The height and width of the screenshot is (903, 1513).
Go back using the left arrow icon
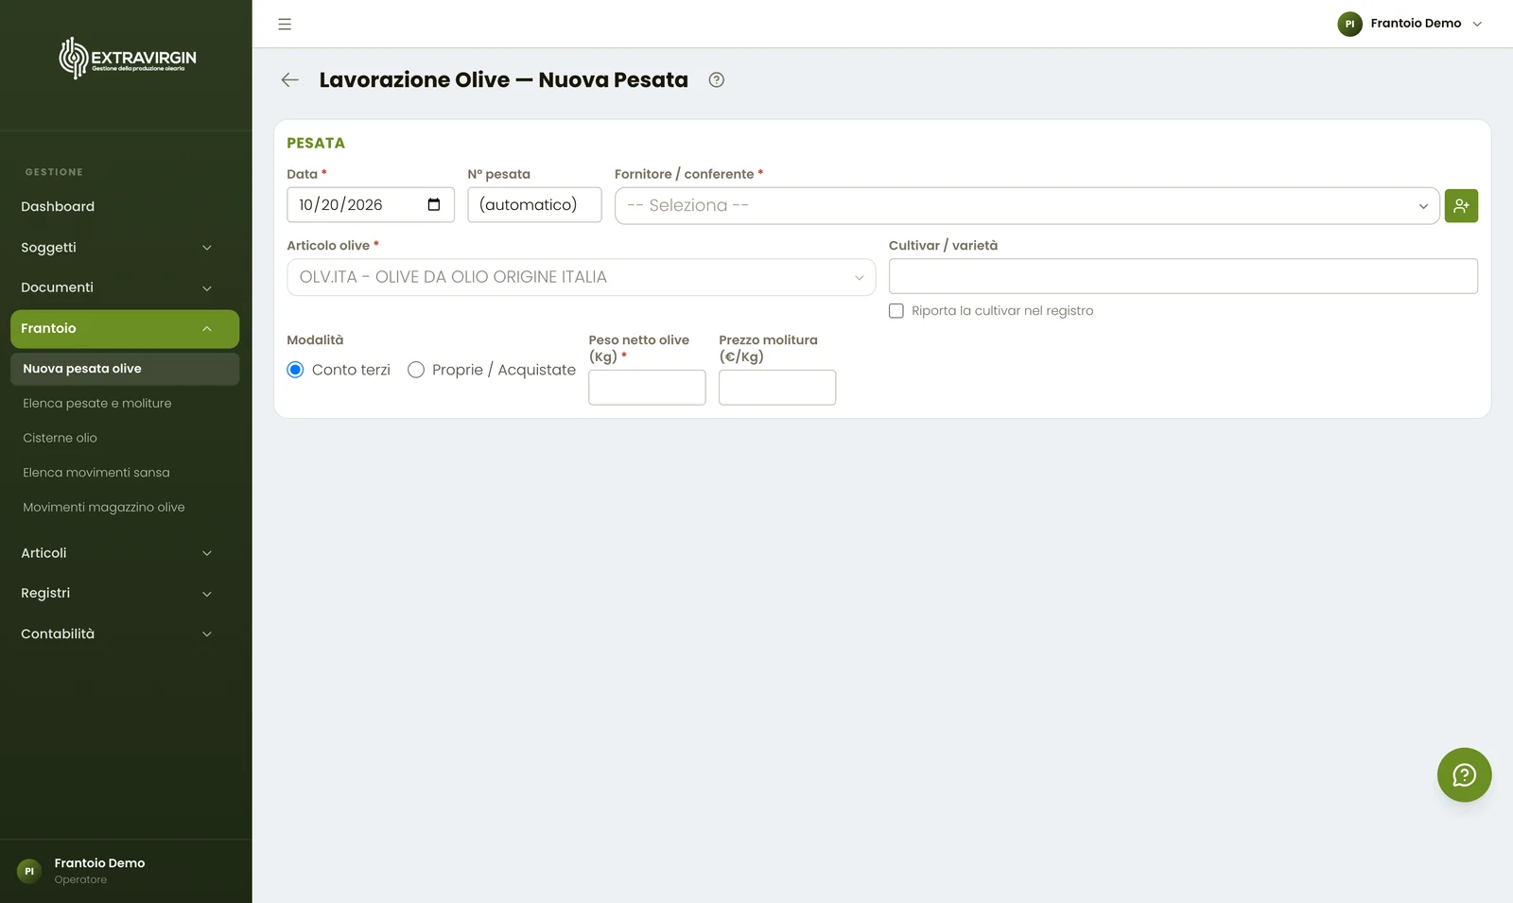(x=290, y=80)
